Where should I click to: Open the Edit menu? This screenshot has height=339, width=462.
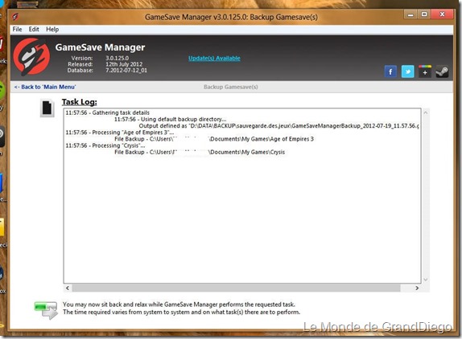34,29
